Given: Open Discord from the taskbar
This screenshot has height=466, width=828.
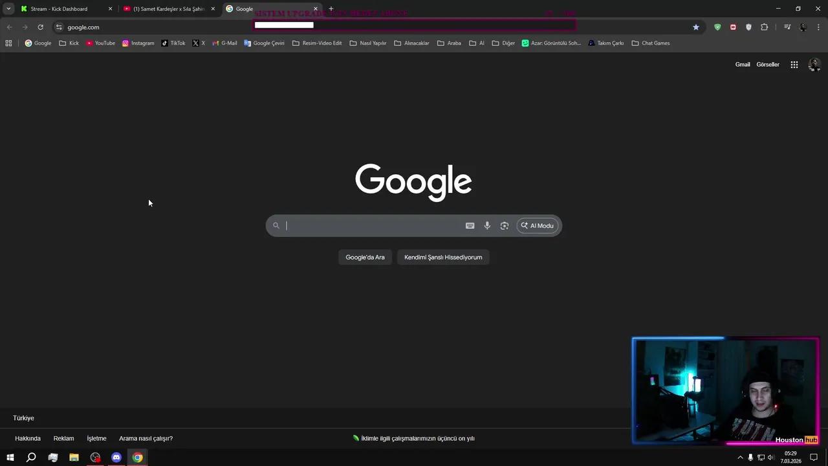Looking at the screenshot, I should (116, 458).
